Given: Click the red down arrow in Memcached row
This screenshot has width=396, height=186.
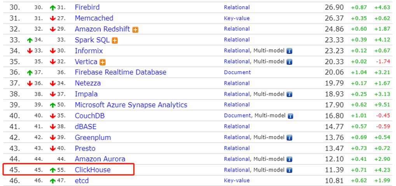Looking at the screenshot, I should click(x=52, y=19).
